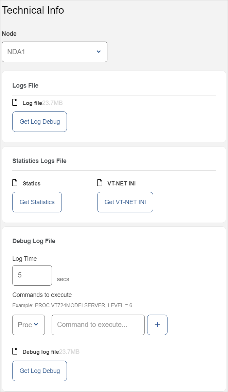228x392 pixels.
Task: Download with the Get VT-NET INI button
Action: click(125, 202)
